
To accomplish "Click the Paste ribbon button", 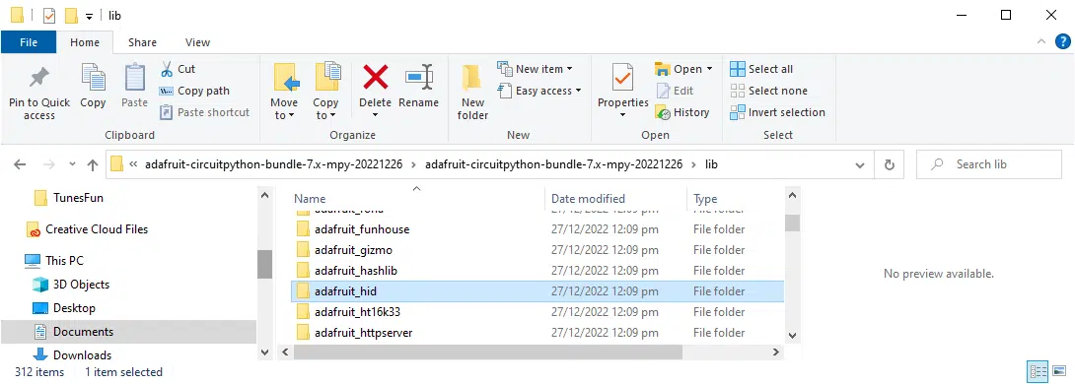I will pos(134,87).
